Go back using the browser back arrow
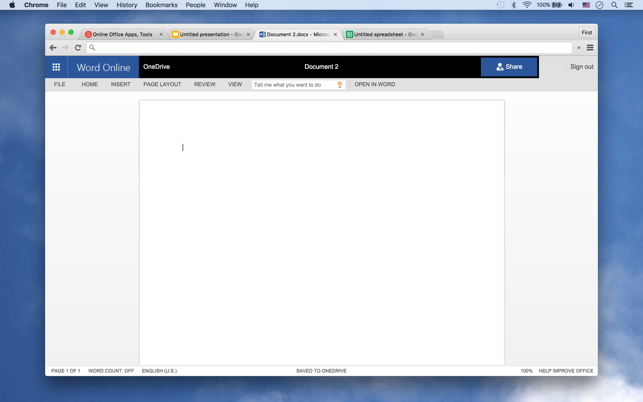This screenshot has height=402, width=643. [53, 47]
